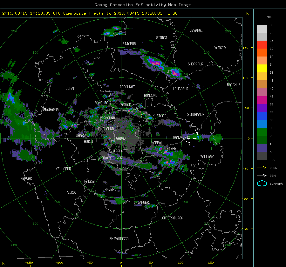This screenshot has height=267, width=286.
Task: Click the KOPPAL label
Action: click(x=157, y=143)
